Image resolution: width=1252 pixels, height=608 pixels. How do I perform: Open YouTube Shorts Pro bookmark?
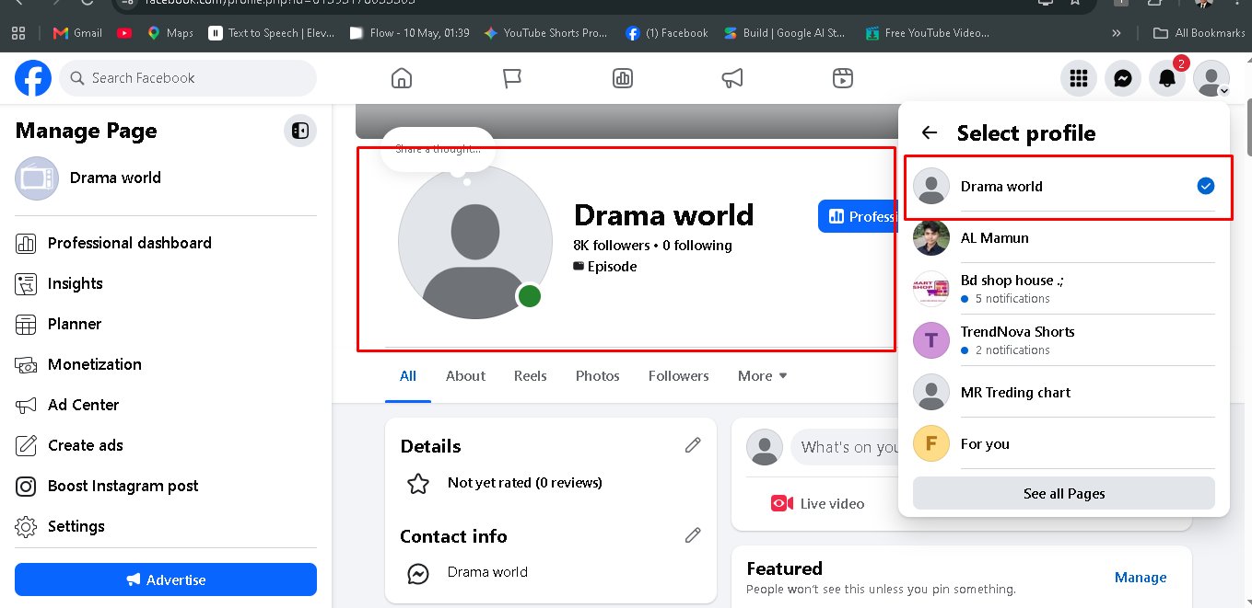[x=545, y=32]
